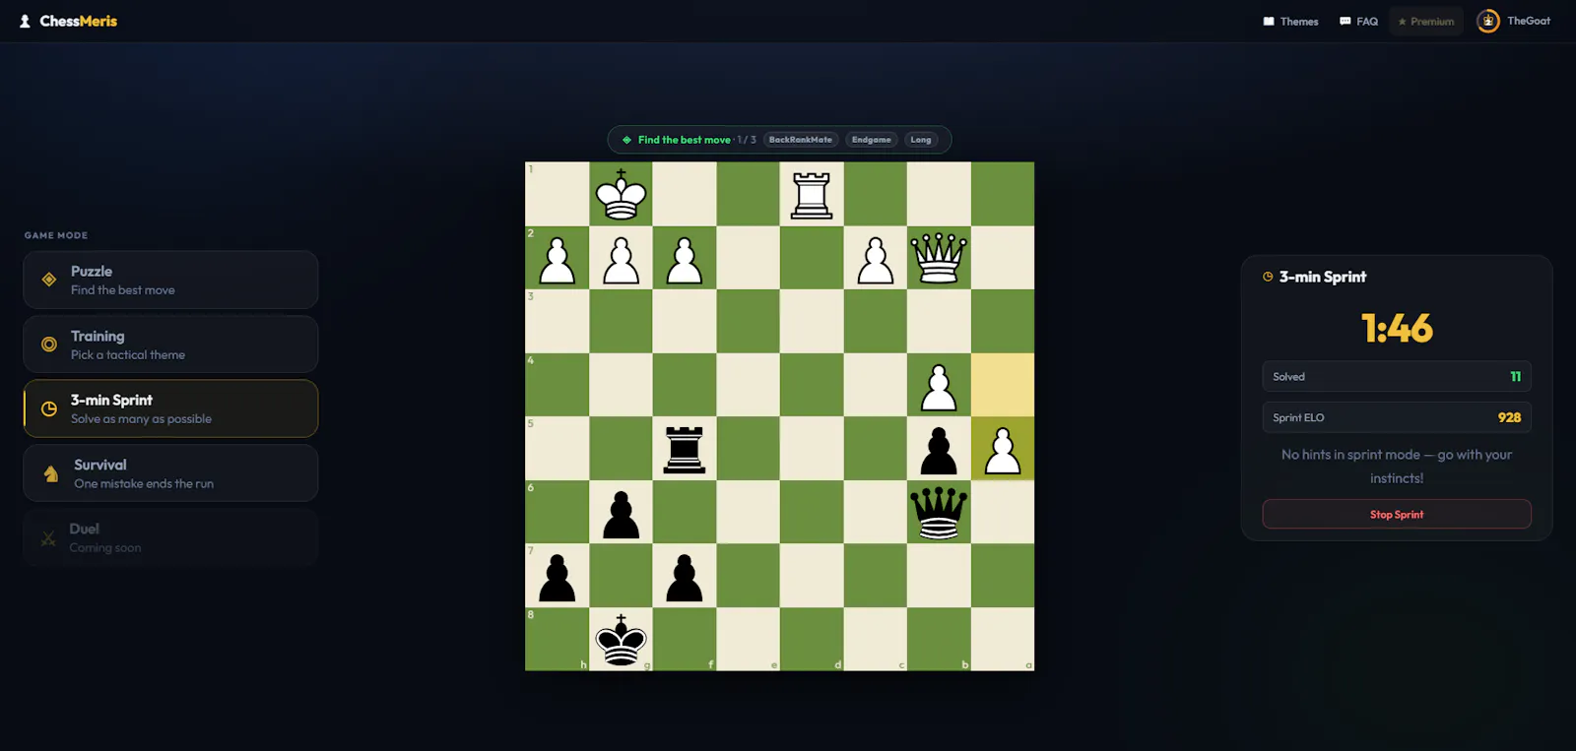Click the Solved count row
This screenshot has width=1576, height=751.
[x=1397, y=377]
